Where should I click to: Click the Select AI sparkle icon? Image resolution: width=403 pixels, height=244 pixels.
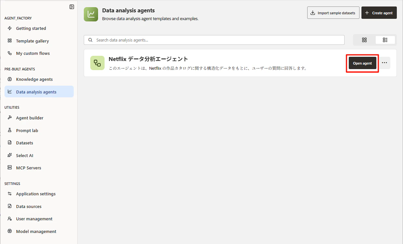coord(10,155)
